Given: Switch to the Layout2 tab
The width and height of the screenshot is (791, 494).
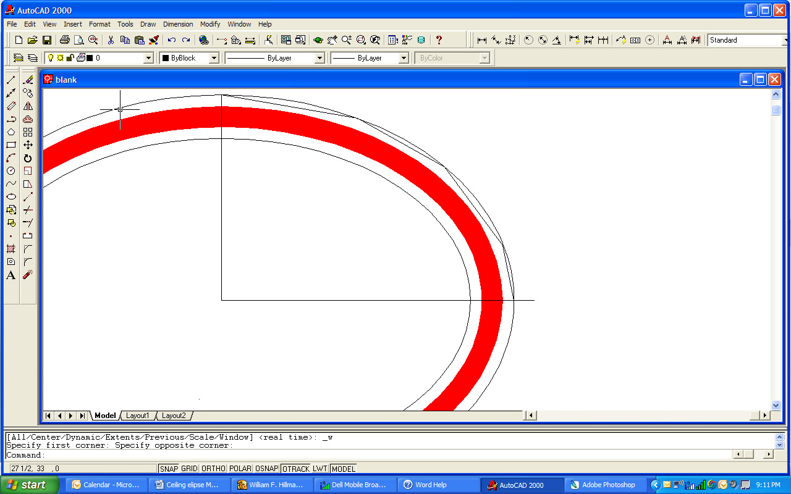Looking at the screenshot, I should [x=174, y=416].
